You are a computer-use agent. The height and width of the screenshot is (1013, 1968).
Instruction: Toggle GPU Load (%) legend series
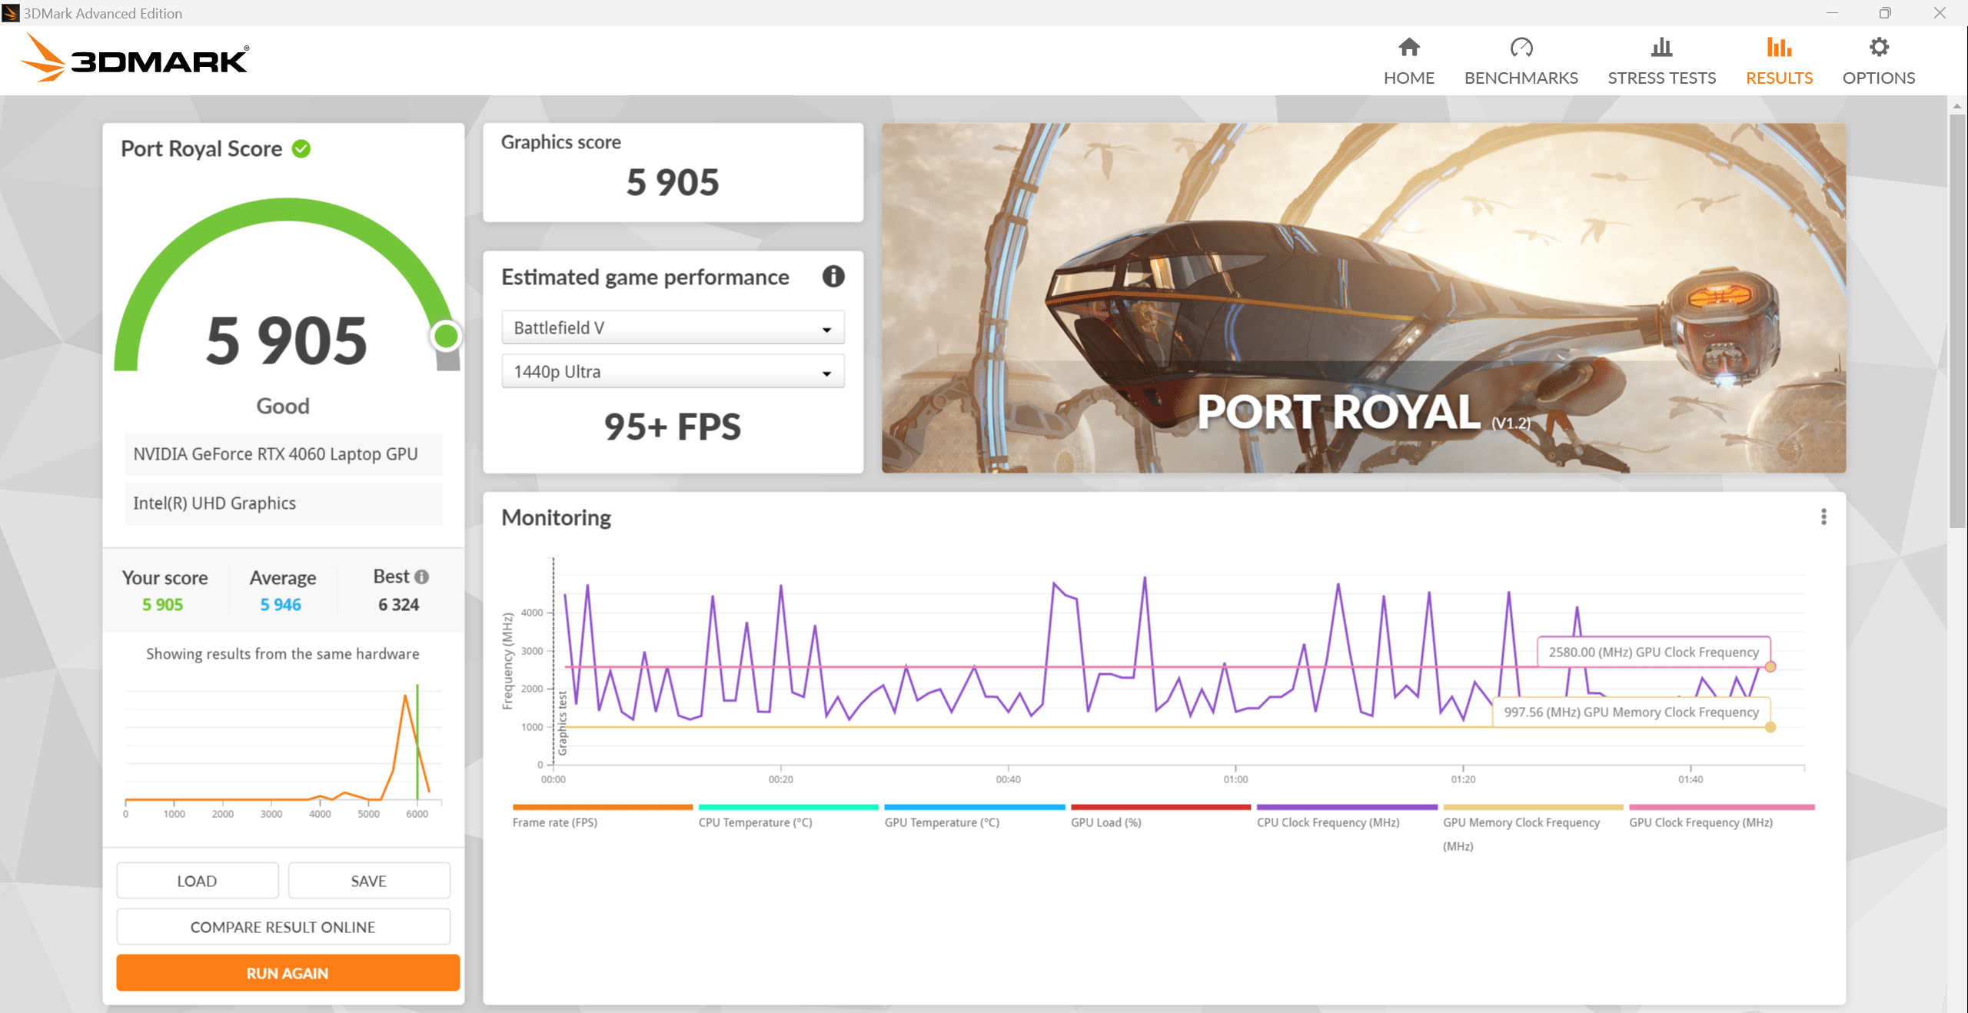coord(1105,822)
